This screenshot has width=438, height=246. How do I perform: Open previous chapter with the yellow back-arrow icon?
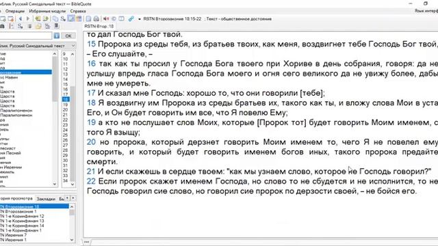coord(38,18)
